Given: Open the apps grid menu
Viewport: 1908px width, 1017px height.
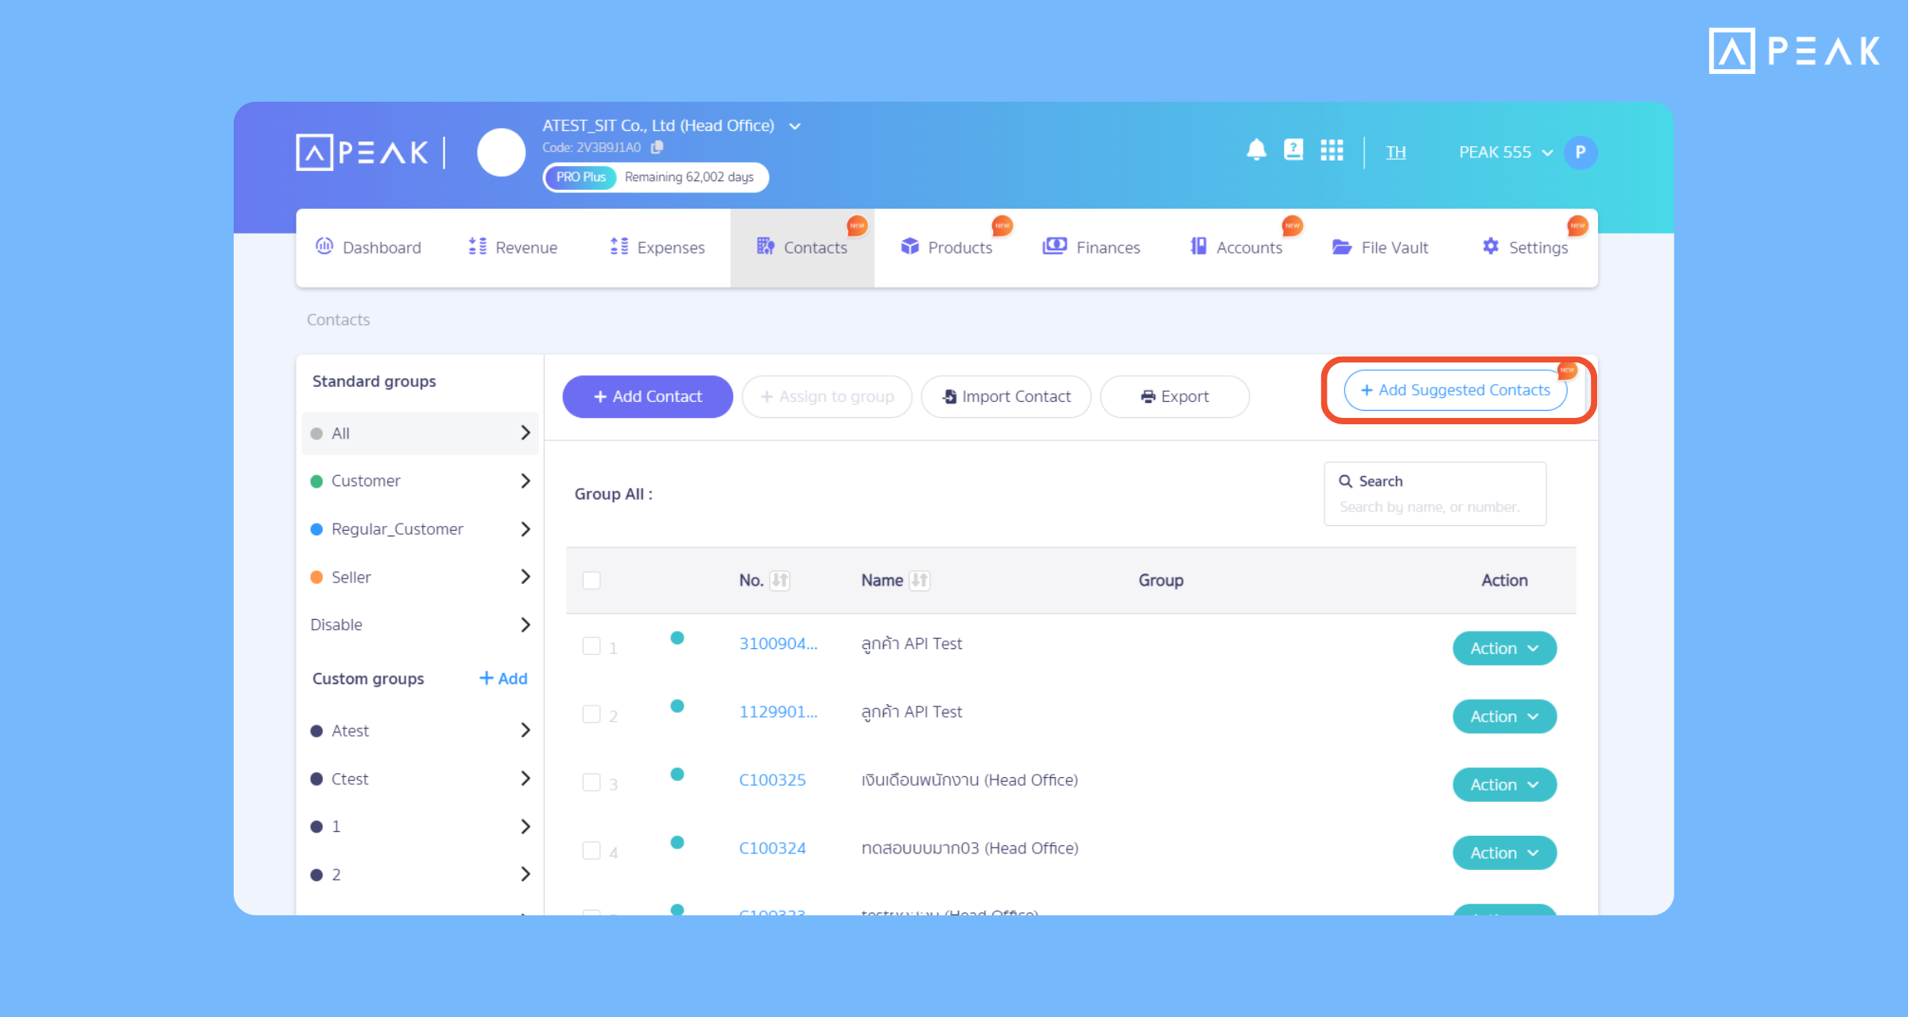Looking at the screenshot, I should pyautogui.click(x=1332, y=150).
